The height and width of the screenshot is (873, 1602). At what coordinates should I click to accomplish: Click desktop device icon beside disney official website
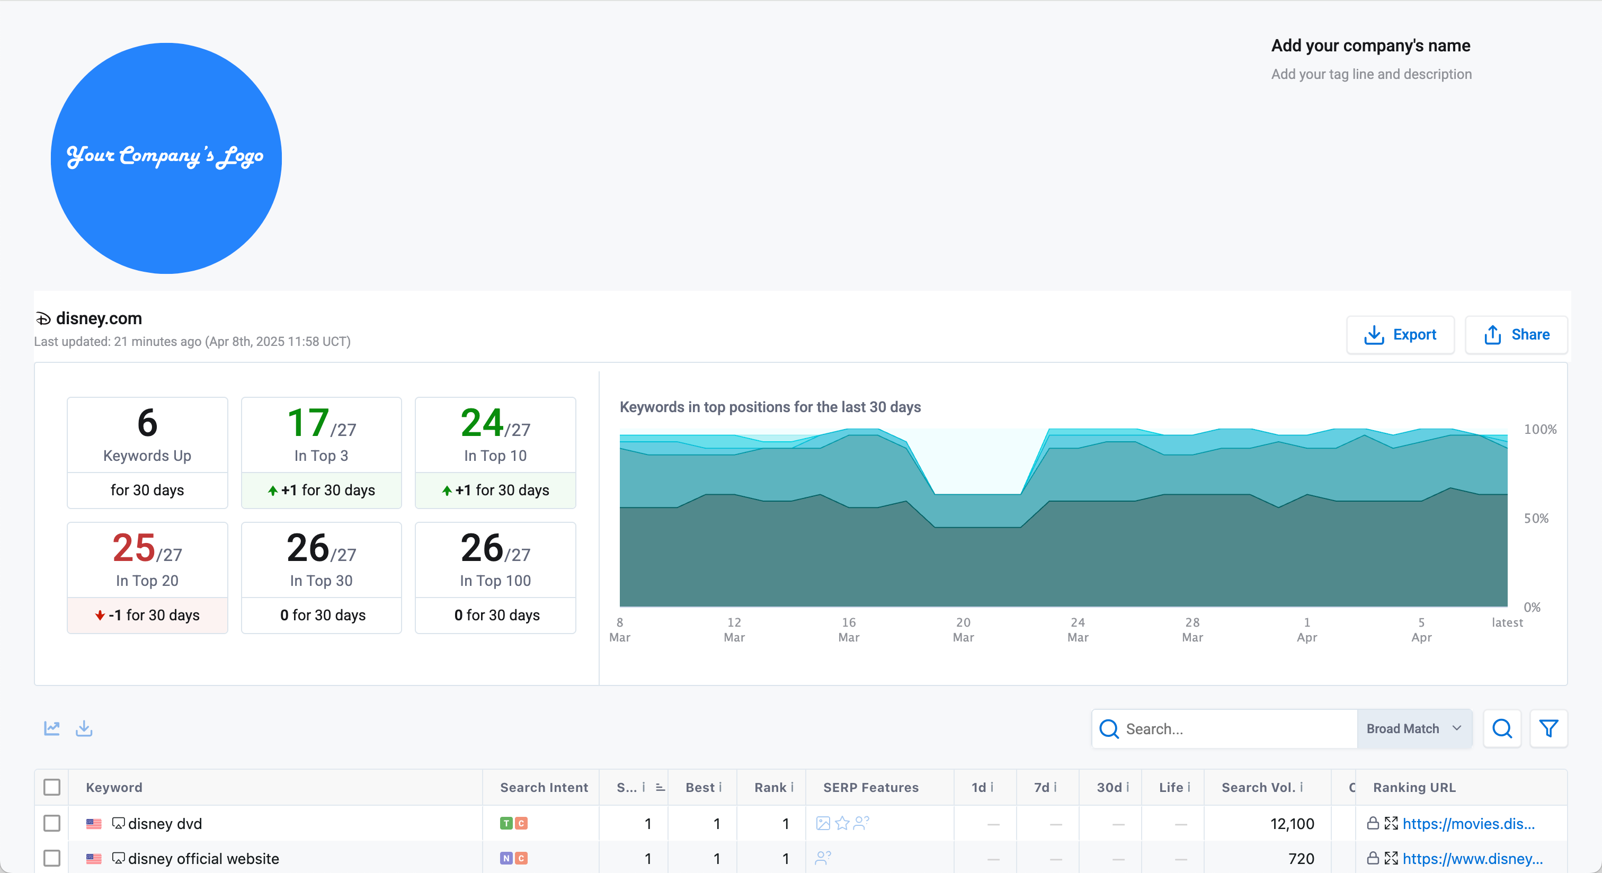pyautogui.click(x=118, y=858)
